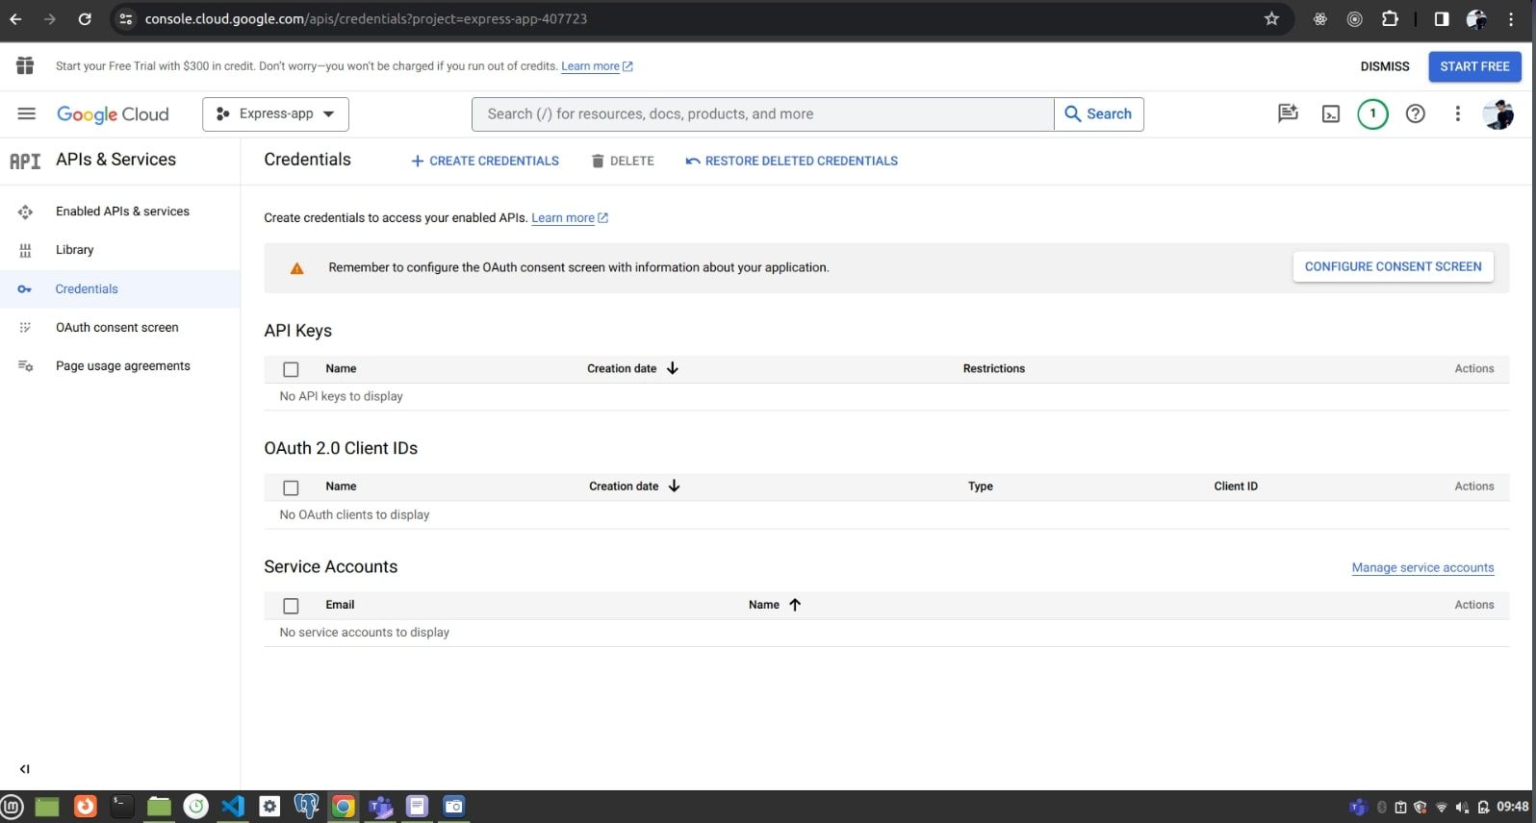The width and height of the screenshot is (1536, 823).
Task: Collapse the left navigation panel
Action: tap(25, 768)
